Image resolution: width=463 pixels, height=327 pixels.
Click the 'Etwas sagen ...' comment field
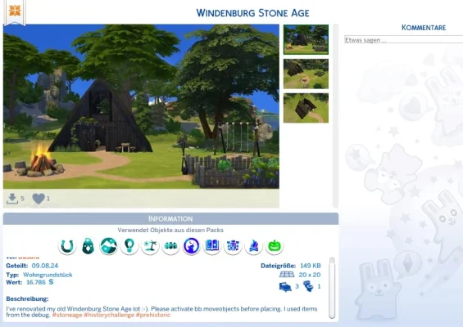point(403,40)
